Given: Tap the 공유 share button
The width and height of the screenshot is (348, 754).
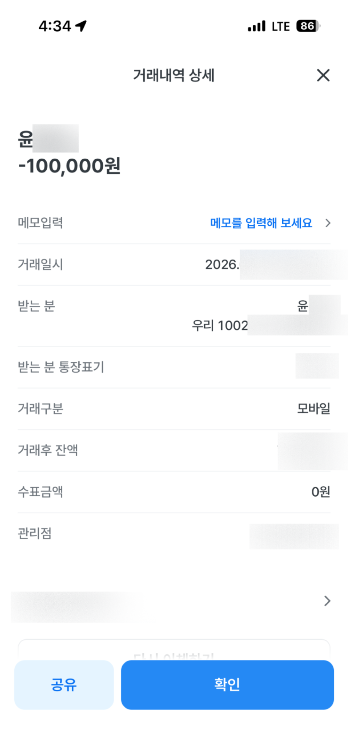Looking at the screenshot, I should tap(64, 684).
